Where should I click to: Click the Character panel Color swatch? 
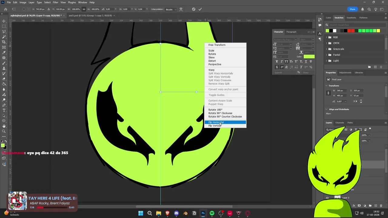(x=309, y=57)
